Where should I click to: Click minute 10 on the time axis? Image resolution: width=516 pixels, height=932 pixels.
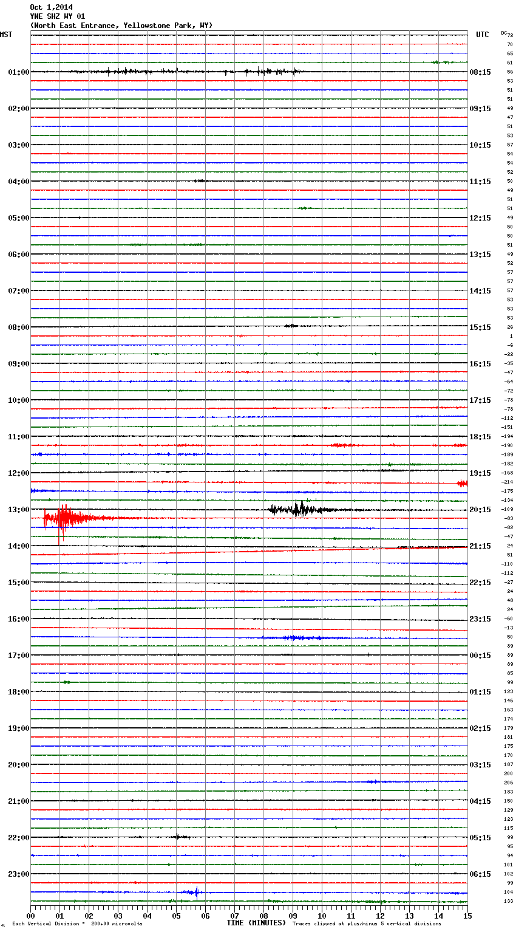322,916
